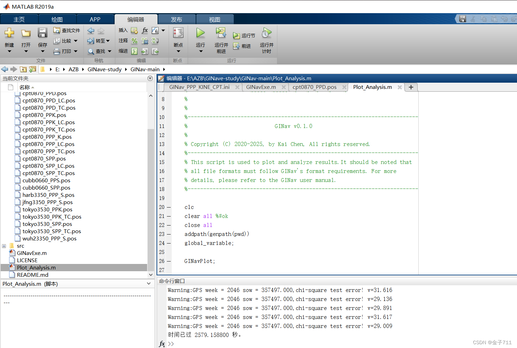Click the Smart indent icon
517x348 pixels.
click(134, 51)
